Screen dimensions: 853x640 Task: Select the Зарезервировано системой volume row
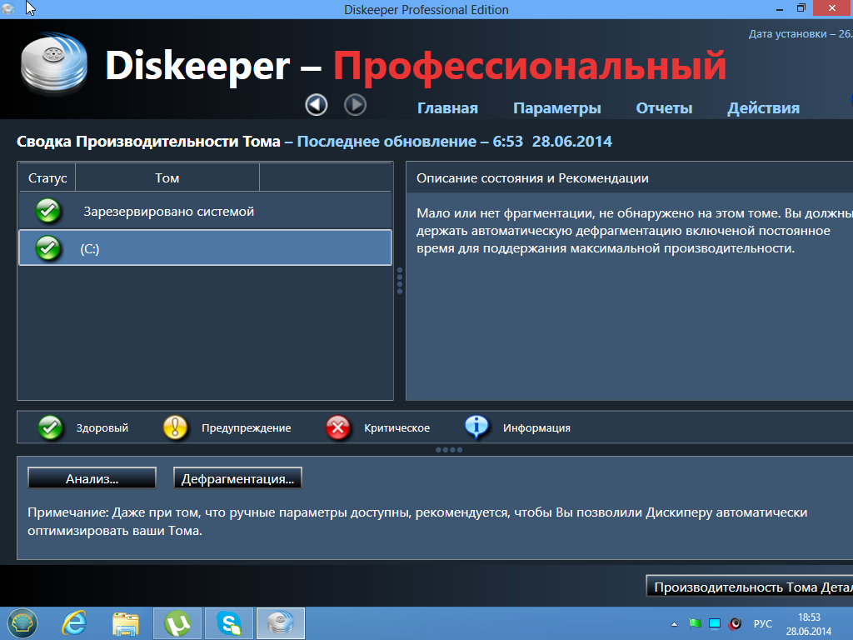(205, 211)
